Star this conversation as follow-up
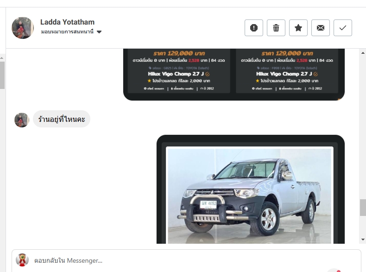The width and height of the screenshot is (366, 272). tap(298, 28)
